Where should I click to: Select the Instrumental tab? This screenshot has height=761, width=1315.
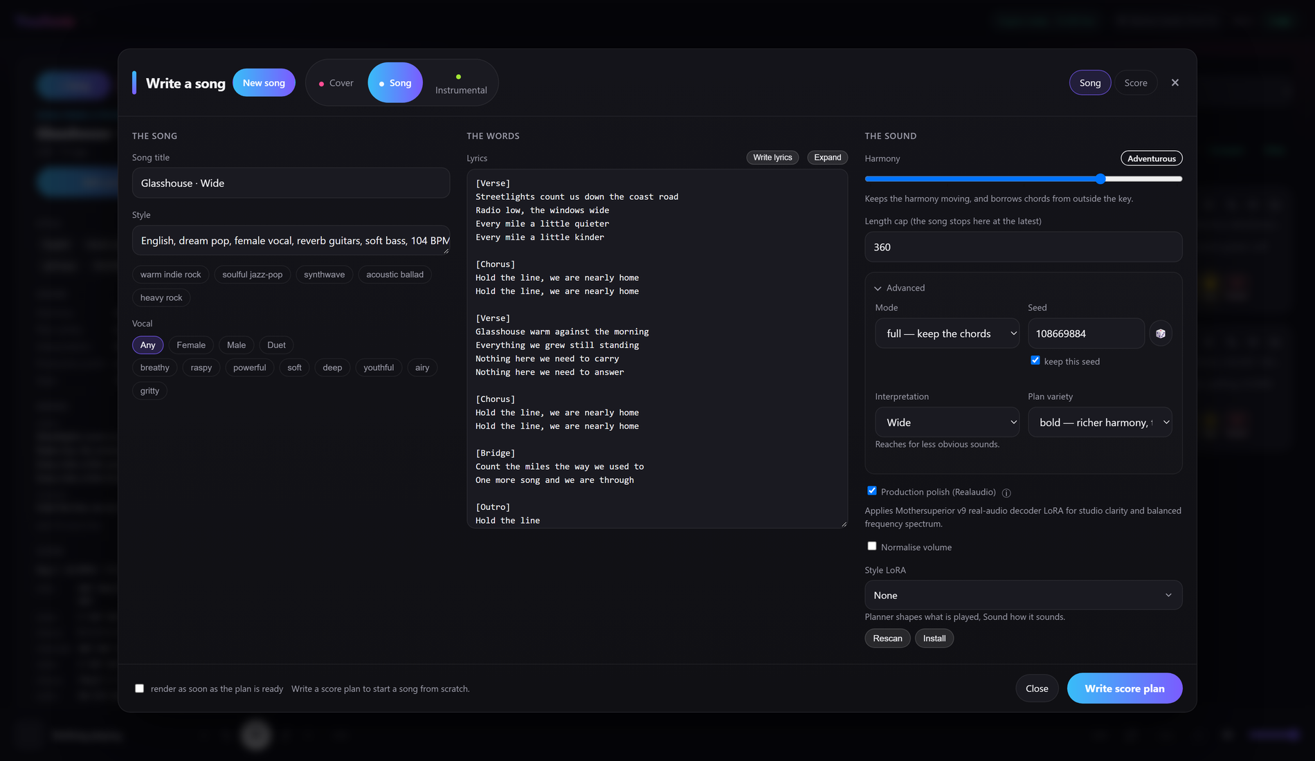[461, 83]
